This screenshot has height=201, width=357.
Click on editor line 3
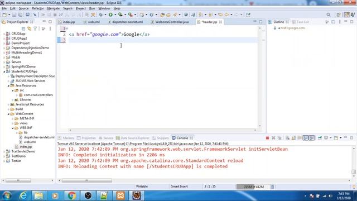[162, 40]
